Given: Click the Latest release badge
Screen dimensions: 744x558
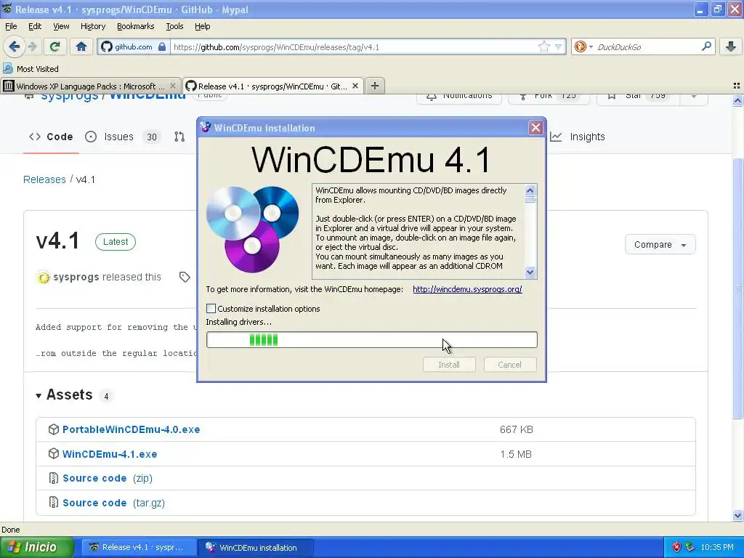Looking at the screenshot, I should 116,242.
